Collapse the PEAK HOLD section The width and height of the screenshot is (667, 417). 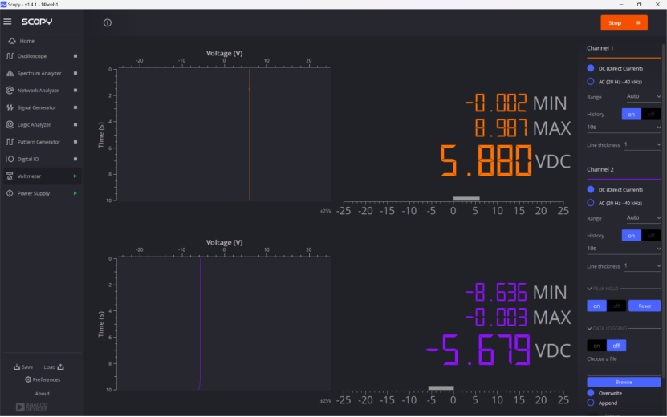point(589,289)
